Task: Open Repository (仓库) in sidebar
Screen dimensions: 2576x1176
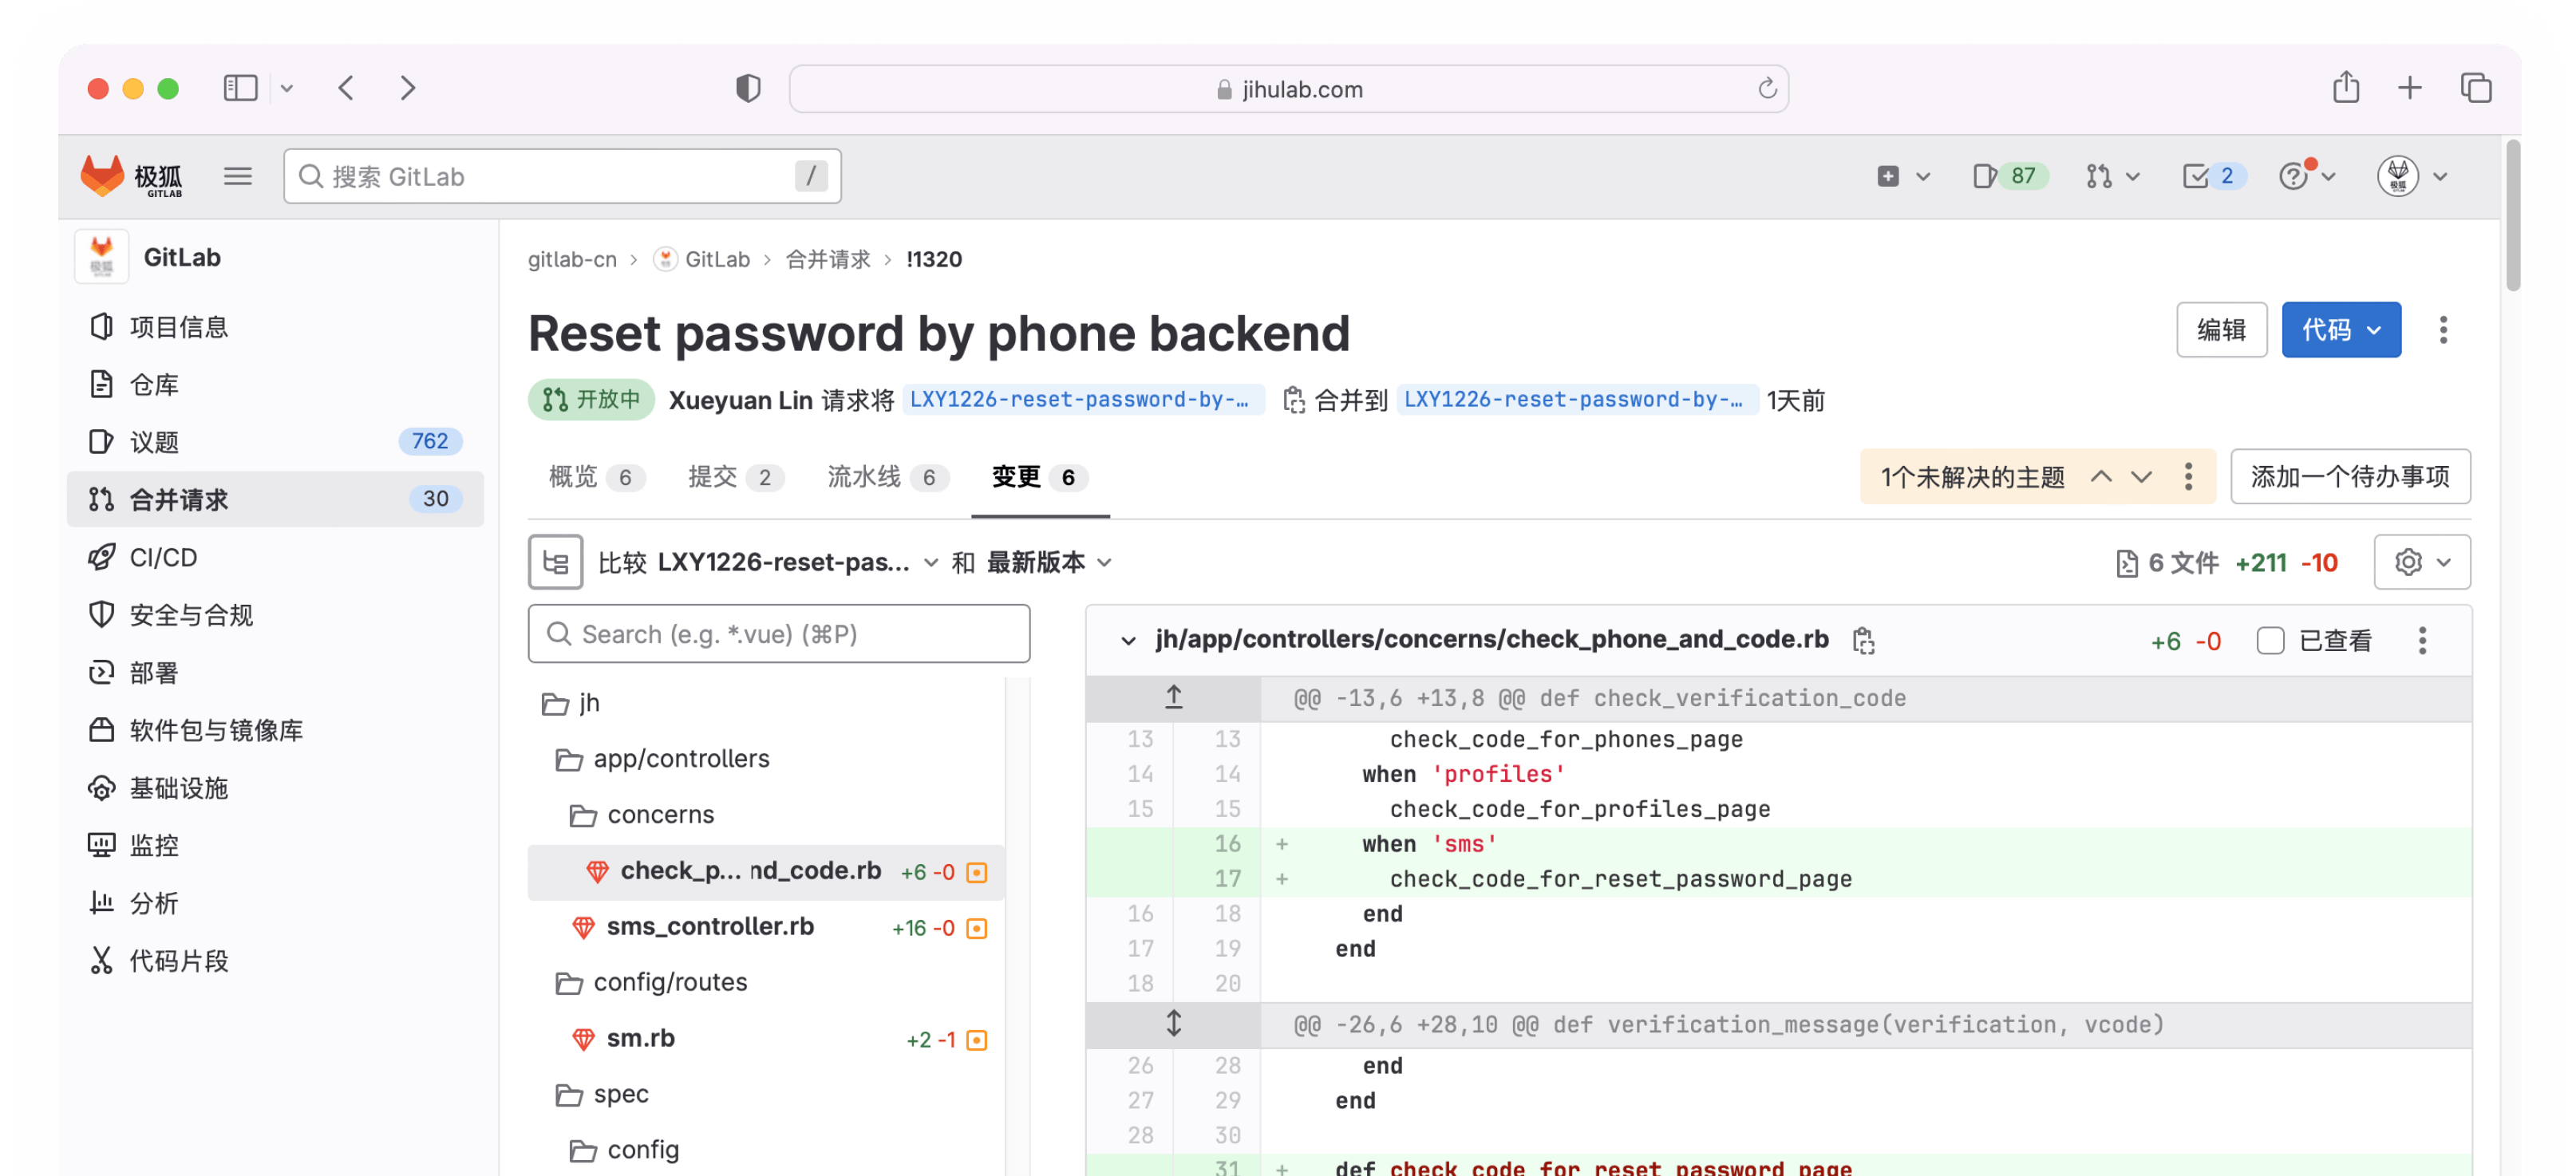Action: point(274,385)
